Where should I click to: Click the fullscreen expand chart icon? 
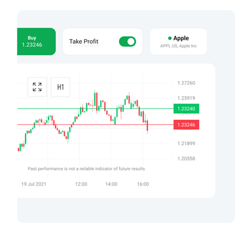tap(37, 87)
